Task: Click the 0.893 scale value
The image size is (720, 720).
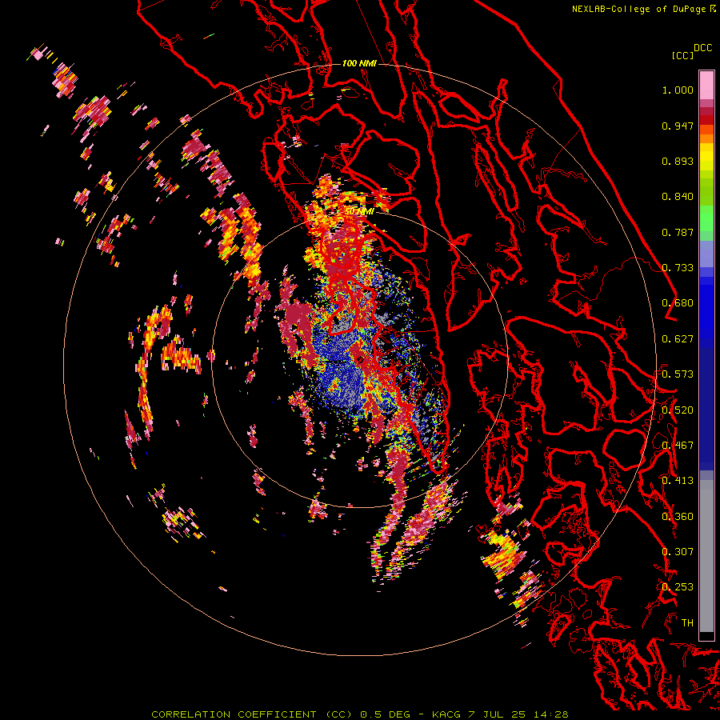Action: click(x=678, y=161)
